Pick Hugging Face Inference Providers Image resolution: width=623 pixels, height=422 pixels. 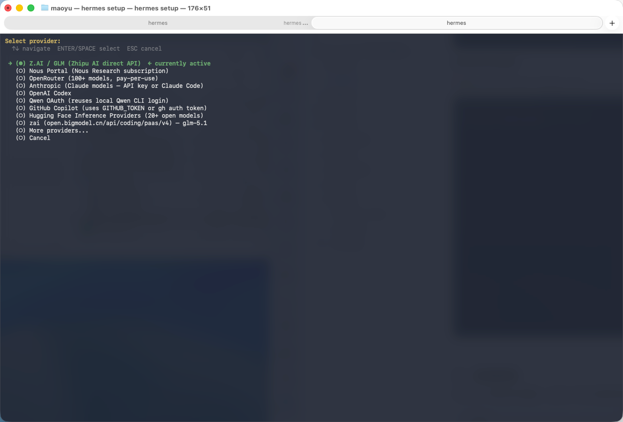point(116,116)
